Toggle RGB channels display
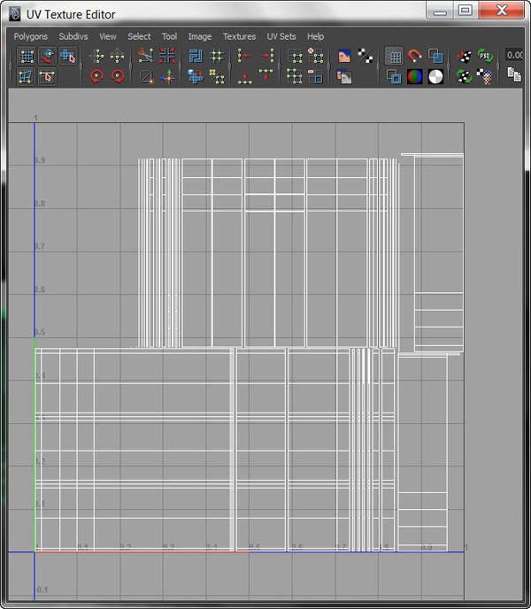The height and width of the screenshot is (609, 531). tap(415, 77)
